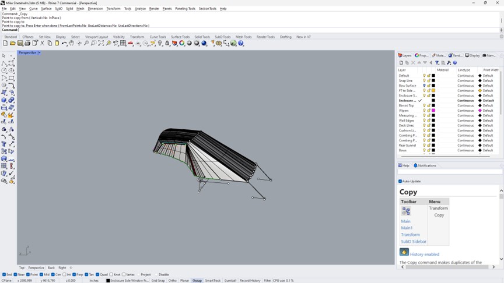Click the new layer icon in Layers panel
This screenshot has height=283, width=504.
click(x=401, y=63)
